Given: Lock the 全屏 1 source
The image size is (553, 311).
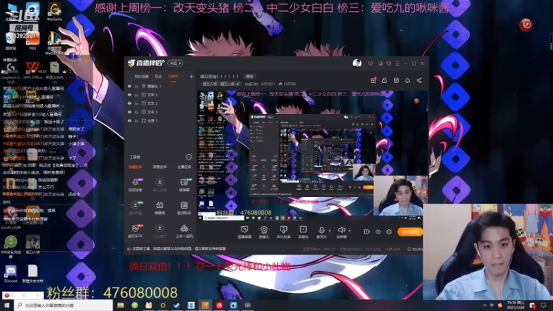Looking at the screenshot, I should tap(136, 120).
